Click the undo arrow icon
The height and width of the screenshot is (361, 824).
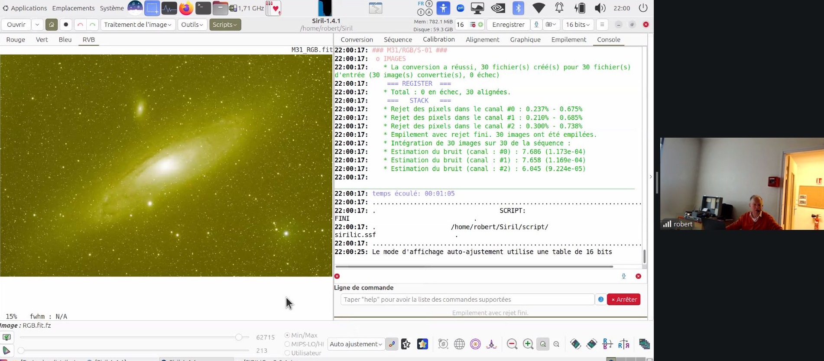click(80, 25)
